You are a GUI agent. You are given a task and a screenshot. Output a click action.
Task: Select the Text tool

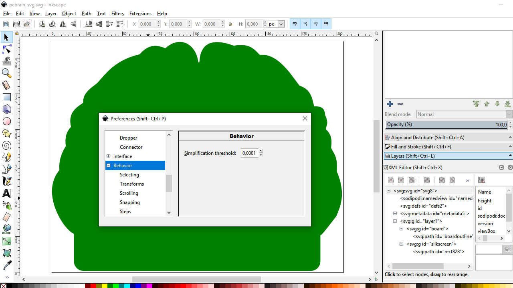coord(6,193)
